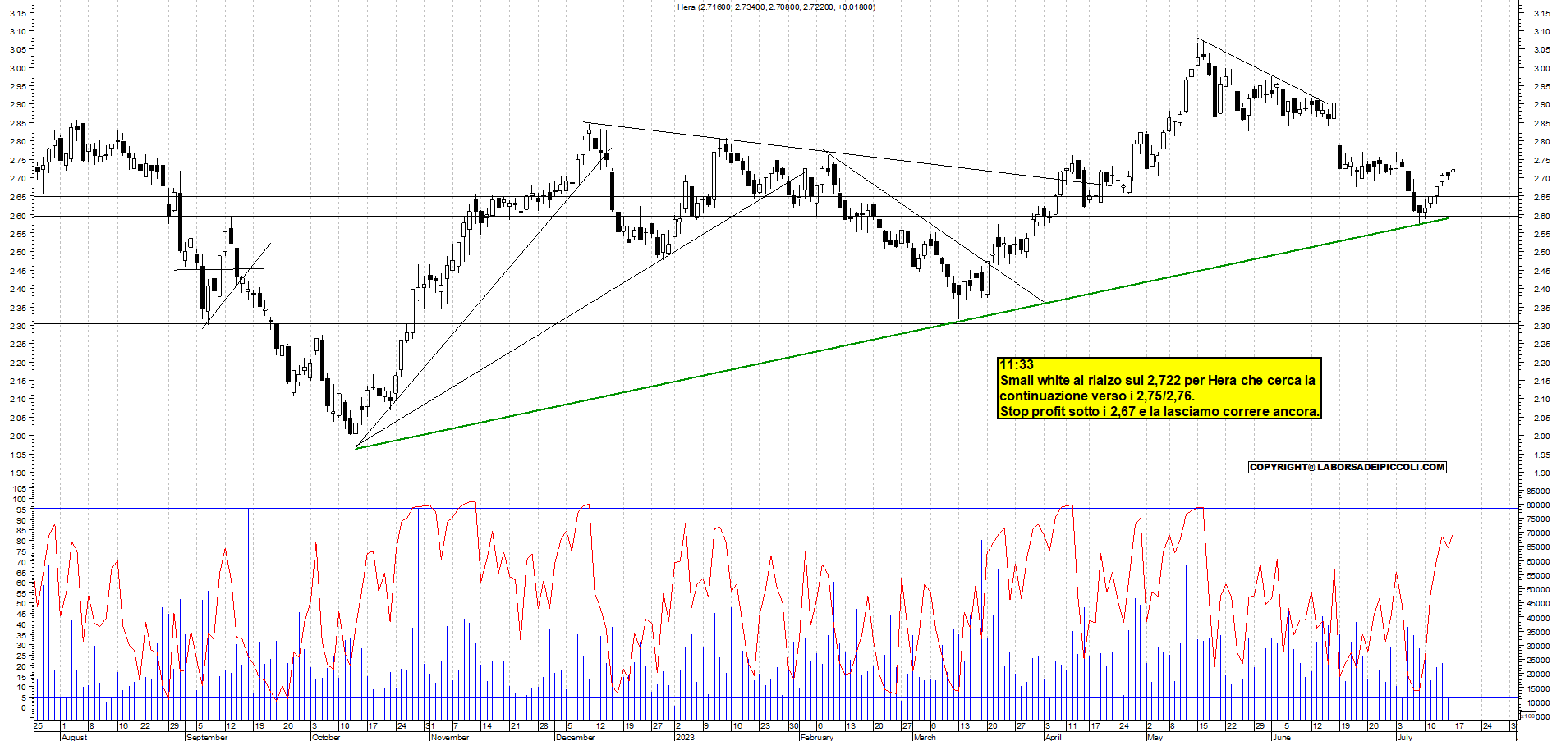Click the '60000' volume axis label

point(1538,562)
